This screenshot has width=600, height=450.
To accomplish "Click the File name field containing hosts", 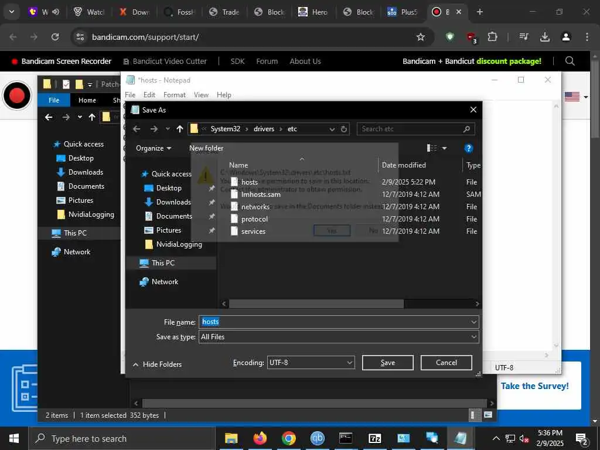I will tap(334, 322).
